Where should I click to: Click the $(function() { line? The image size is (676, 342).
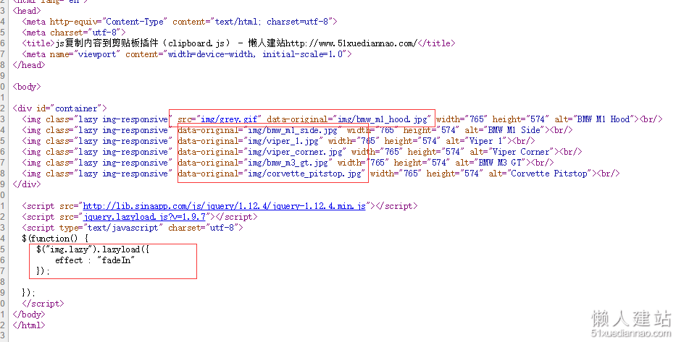coord(55,239)
